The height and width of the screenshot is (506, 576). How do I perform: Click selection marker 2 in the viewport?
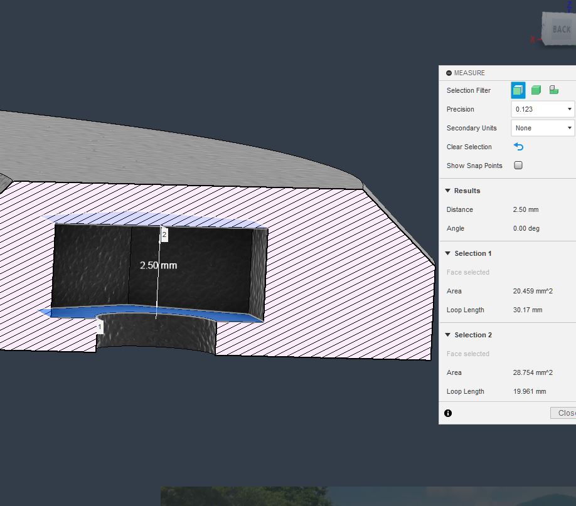[x=164, y=235]
